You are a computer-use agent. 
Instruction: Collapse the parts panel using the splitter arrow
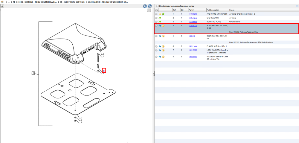coord(153,73)
